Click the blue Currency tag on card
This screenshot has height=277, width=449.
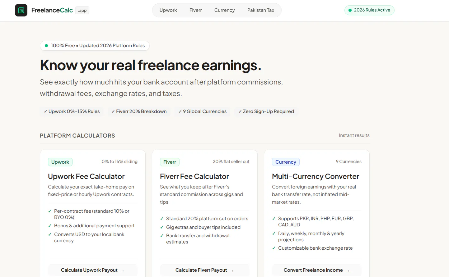[x=286, y=162]
